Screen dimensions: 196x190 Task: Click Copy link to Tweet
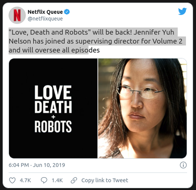tap(105, 180)
